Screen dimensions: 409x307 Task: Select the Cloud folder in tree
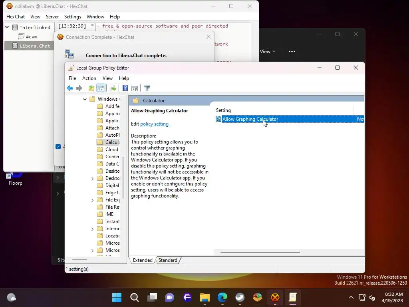pyautogui.click(x=108, y=150)
